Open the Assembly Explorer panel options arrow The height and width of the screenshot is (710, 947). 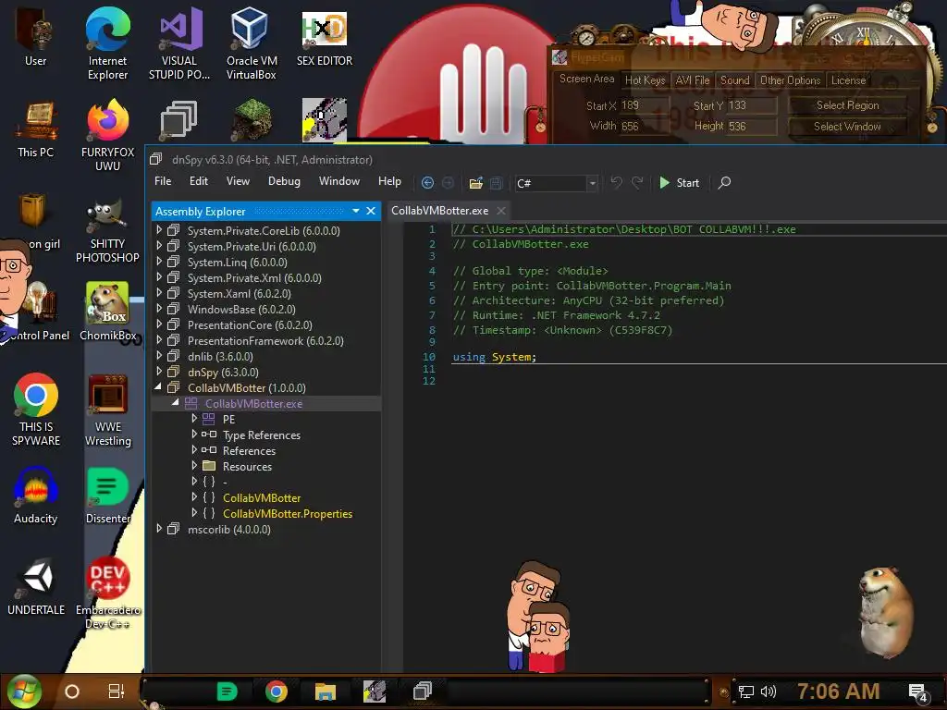point(356,211)
